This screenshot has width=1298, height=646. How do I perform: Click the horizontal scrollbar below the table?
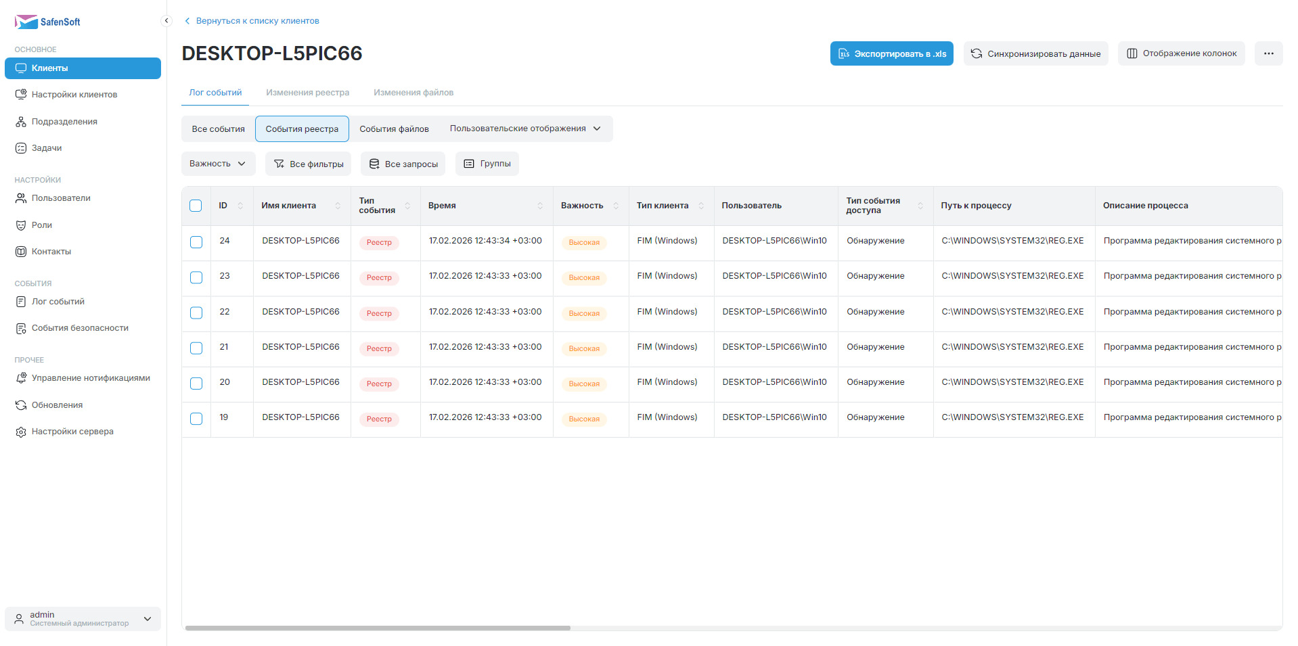pyautogui.click(x=378, y=628)
